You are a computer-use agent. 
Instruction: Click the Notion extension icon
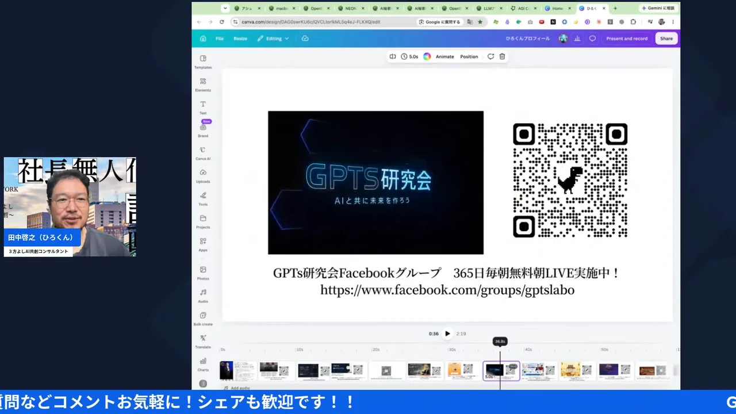(553, 22)
